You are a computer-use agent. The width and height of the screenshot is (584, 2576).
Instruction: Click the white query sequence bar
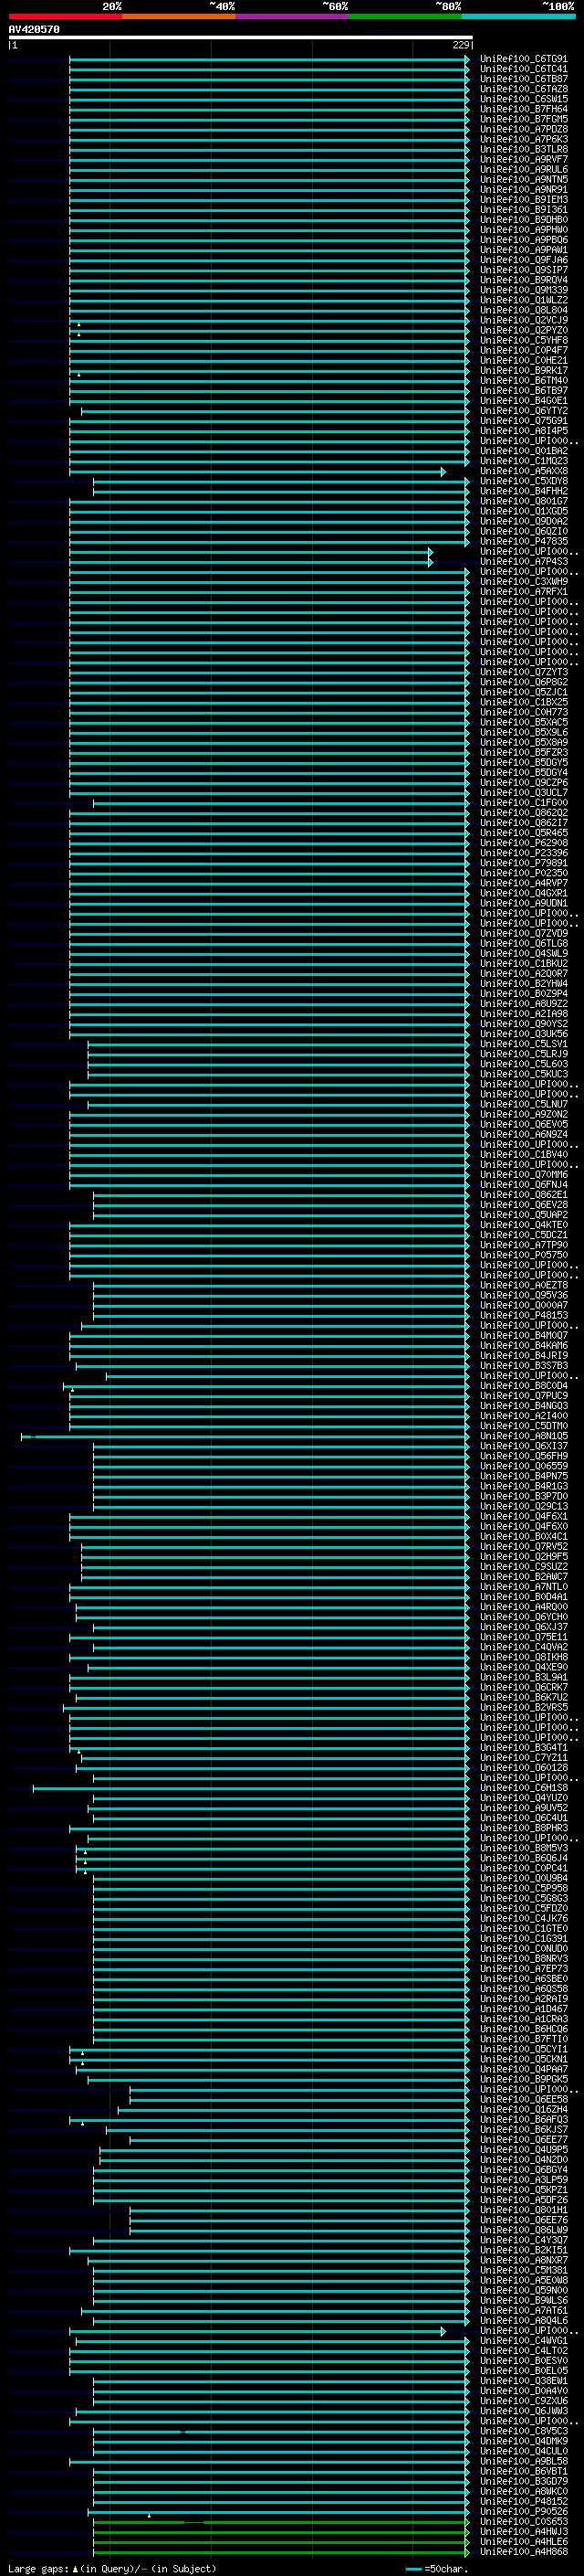pyautogui.click(x=240, y=37)
